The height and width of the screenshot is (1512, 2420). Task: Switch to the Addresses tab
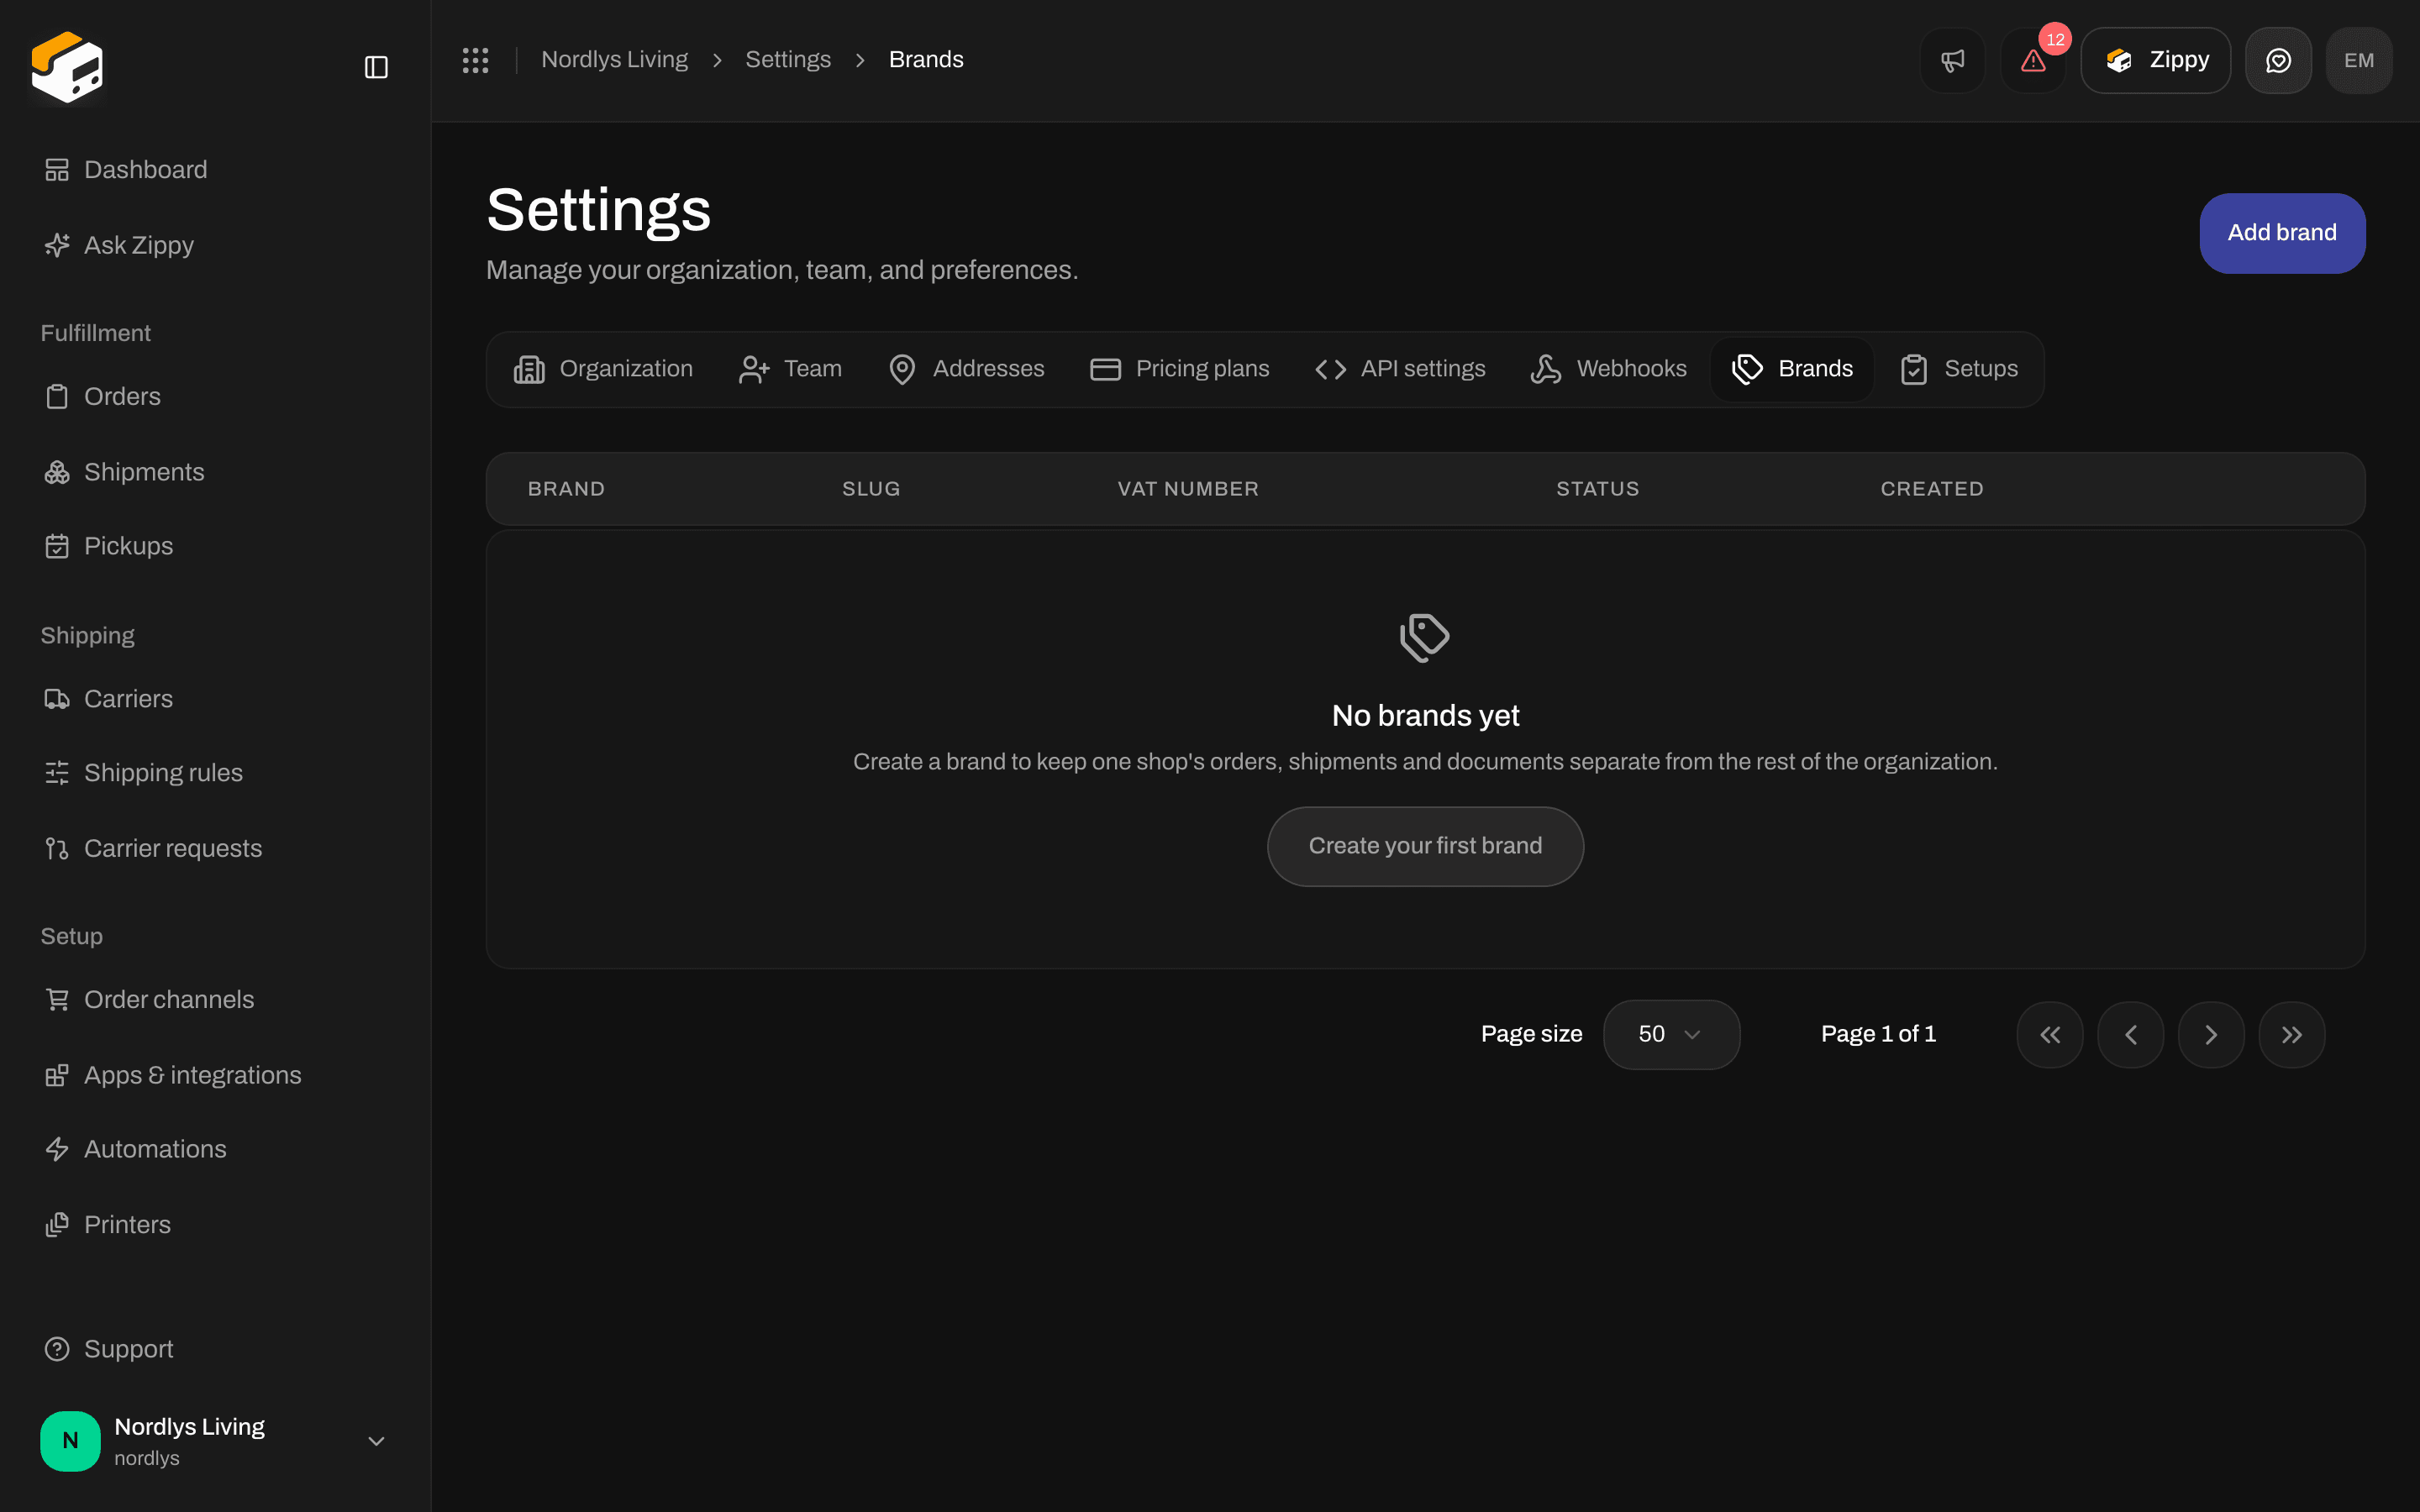click(x=966, y=369)
